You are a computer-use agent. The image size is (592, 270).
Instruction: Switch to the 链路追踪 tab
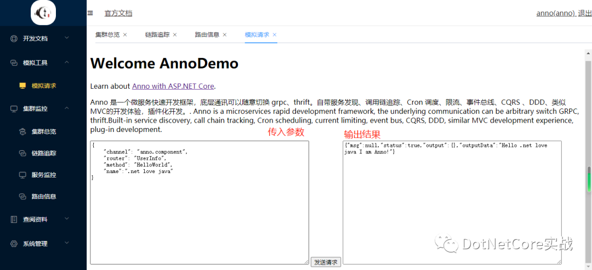point(157,35)
